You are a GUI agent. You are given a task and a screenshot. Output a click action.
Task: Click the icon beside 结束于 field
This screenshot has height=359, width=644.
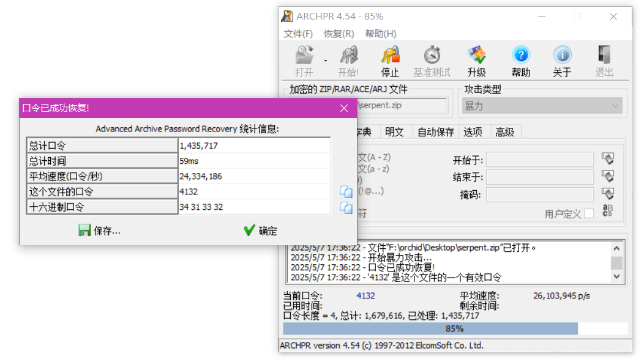[x=608, y=176]
